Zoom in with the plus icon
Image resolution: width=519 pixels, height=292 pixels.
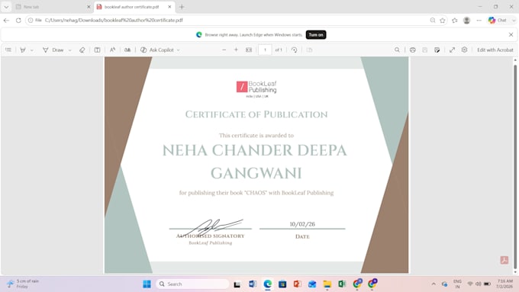click(x=236, y=50)
